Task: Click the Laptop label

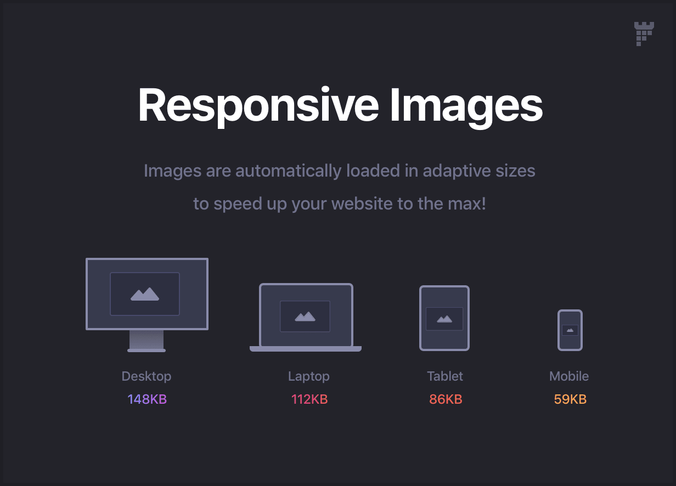Action: (309, 376)
